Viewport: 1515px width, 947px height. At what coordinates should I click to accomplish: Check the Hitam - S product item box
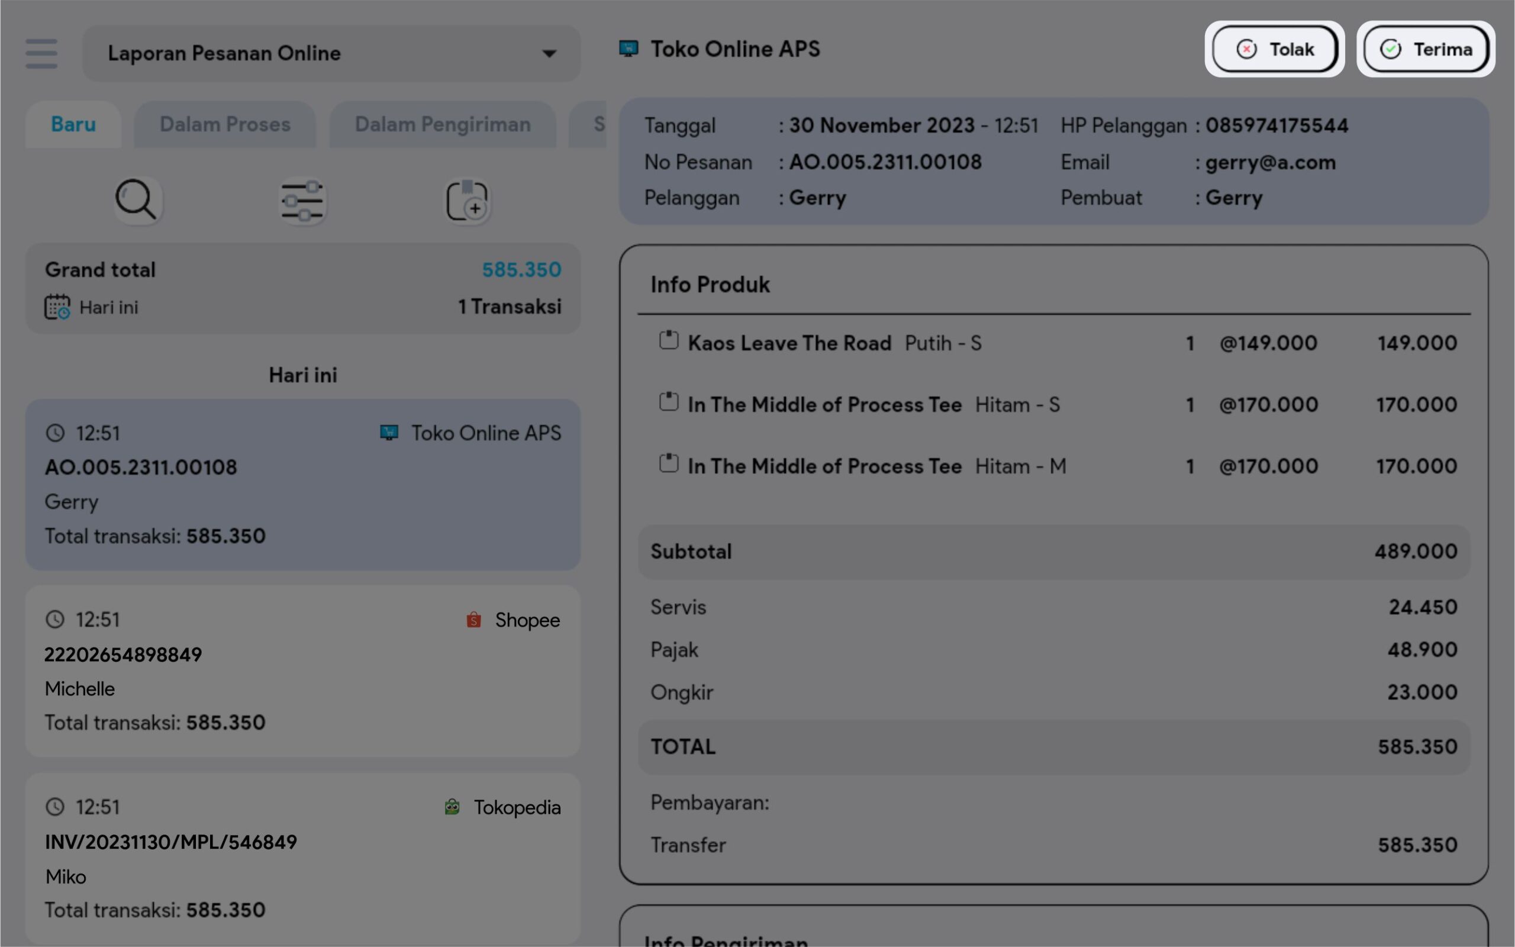coord(669,402)
